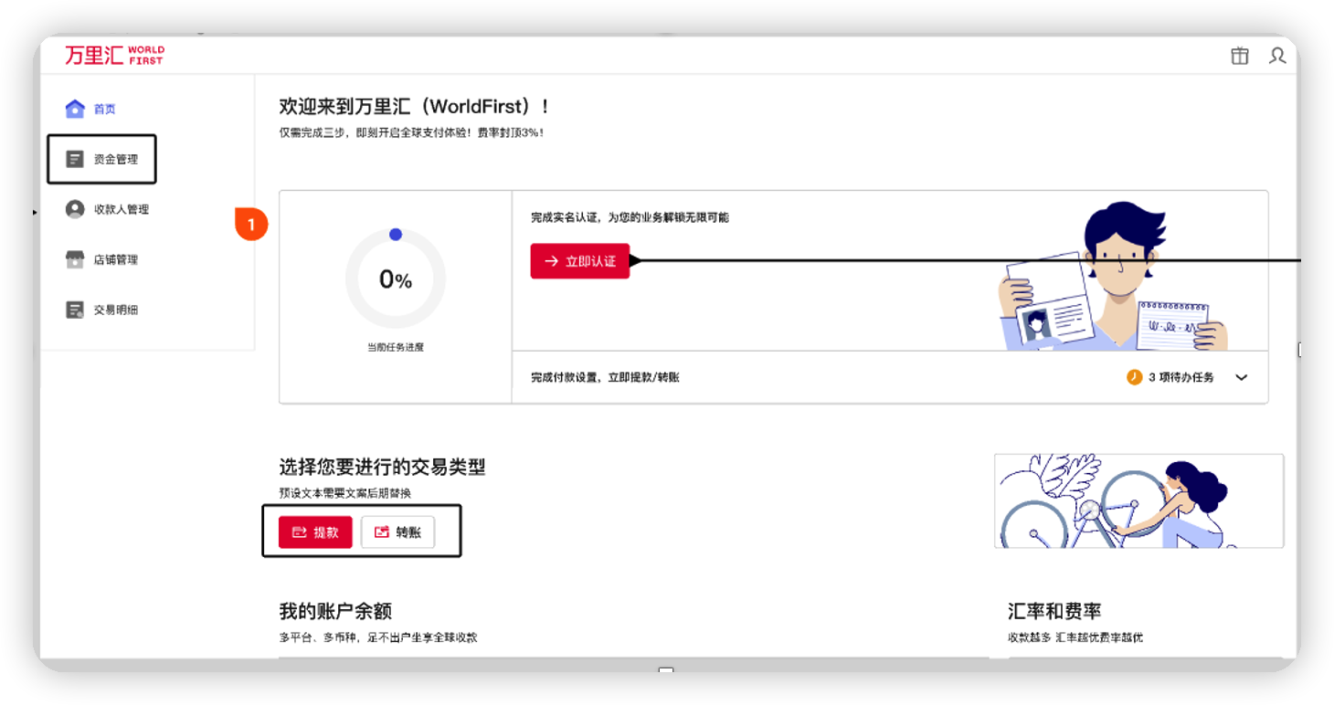Click the 汇率和费率 heading
This screenshot has width=1334, height=705.
(x=1054, y=611)
